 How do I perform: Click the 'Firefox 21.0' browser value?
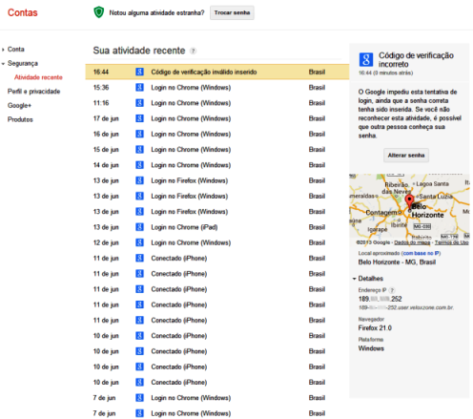pos(375,328)
